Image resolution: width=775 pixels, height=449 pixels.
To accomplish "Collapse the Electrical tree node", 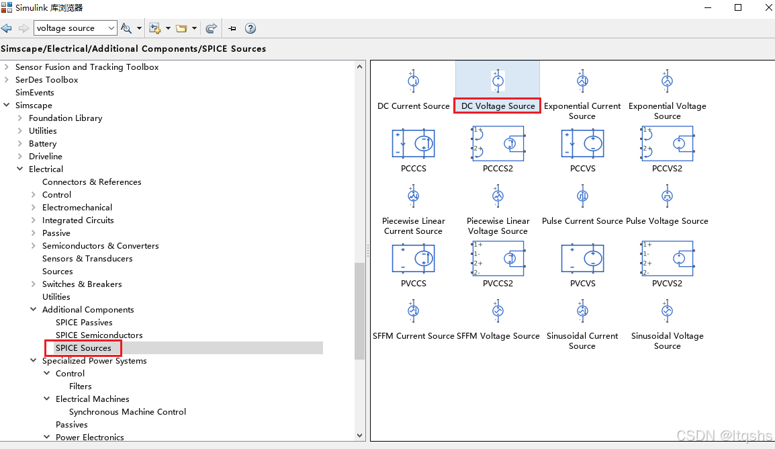I will (x=19, y=169).
